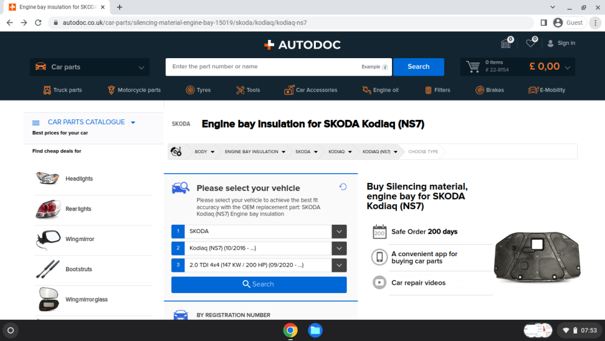The image size is (605, 341).
Task: Click the car search icon beside heading
Action: point(180,188)
